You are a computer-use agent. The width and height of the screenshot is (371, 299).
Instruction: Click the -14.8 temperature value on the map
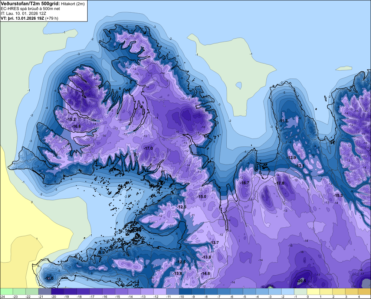coord(205,273)
